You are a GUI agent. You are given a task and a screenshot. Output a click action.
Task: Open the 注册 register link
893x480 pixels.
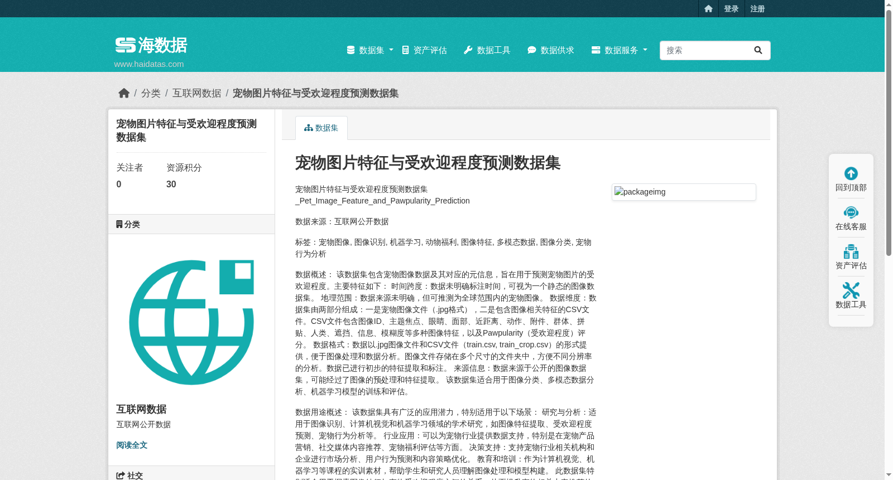coord(757,8)
